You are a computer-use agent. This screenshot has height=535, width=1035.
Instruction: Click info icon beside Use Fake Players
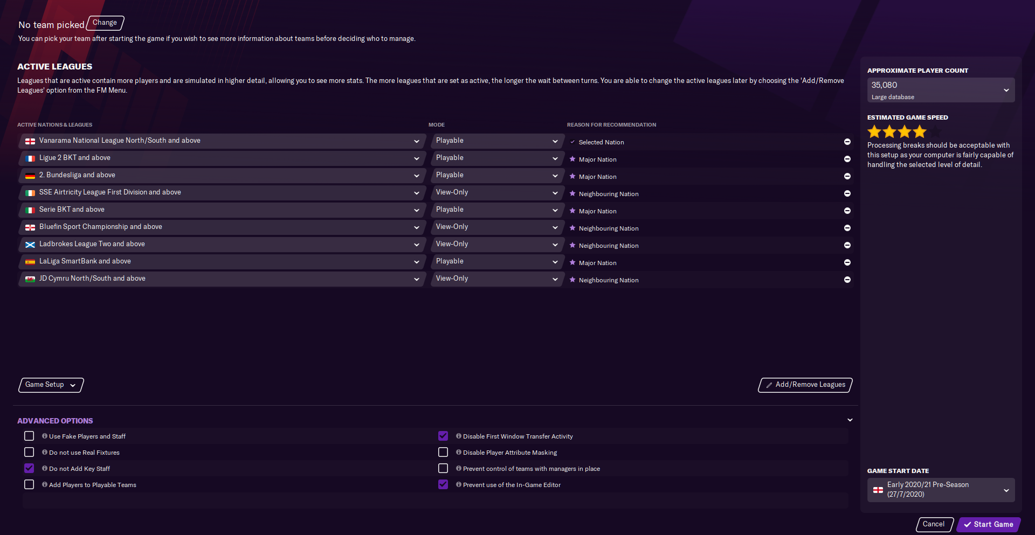point(45,436)
